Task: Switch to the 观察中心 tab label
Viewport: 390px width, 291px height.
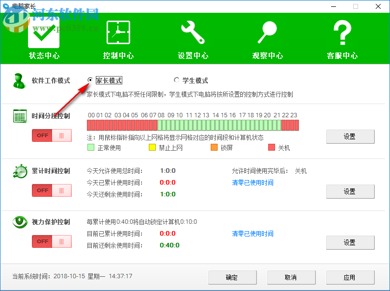Action: tap(268, 55)
